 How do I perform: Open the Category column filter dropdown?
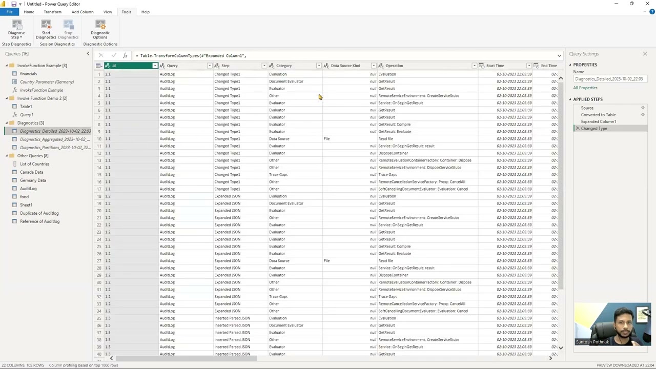pos(318,66)
